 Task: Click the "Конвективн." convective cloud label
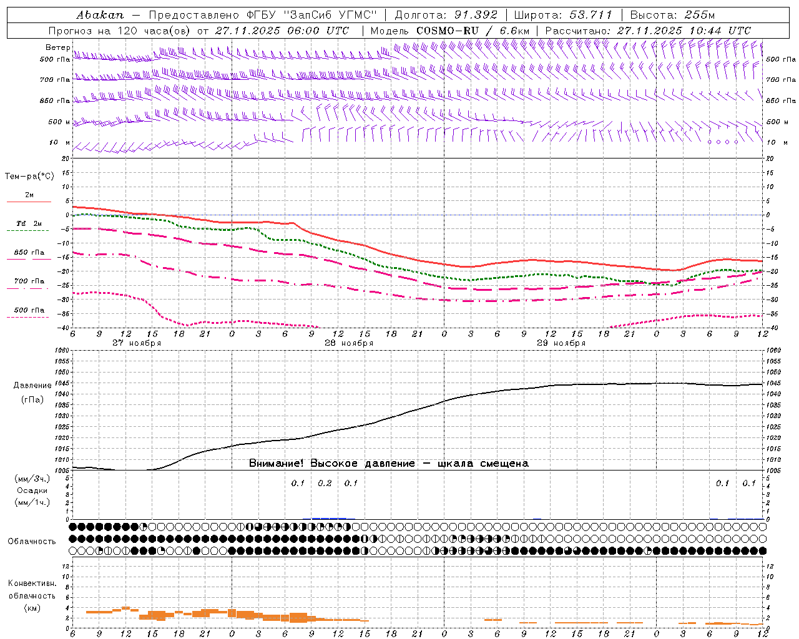32,583
